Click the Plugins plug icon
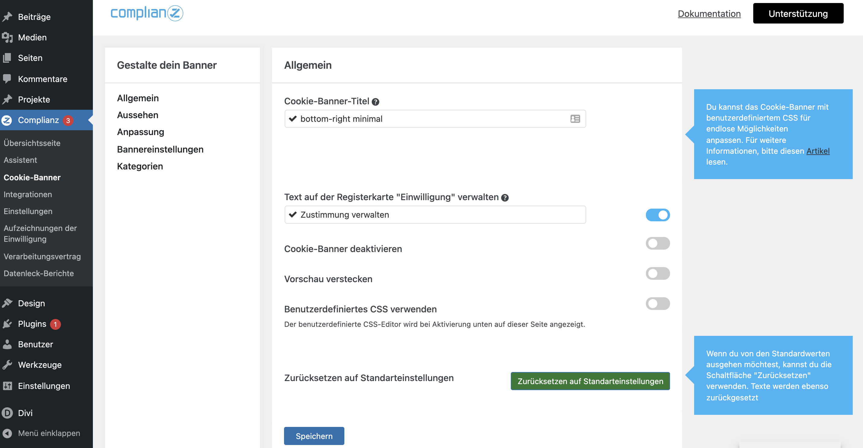The width and height of the screenshot is (863, 448). click(x=7, y=324)
